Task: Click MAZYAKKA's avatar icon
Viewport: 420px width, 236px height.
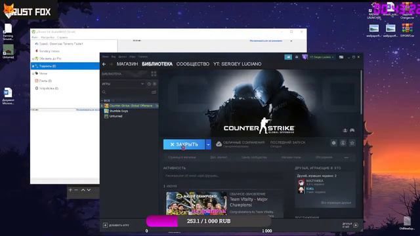Action: coord(301,182)
